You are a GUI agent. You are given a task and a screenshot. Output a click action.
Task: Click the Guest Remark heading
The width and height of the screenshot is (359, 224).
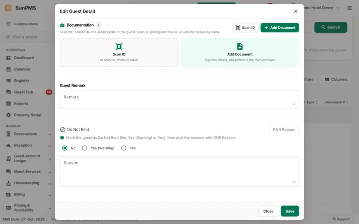[x=73, y=86]
